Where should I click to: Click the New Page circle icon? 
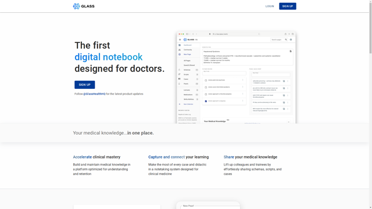point(180,54)
